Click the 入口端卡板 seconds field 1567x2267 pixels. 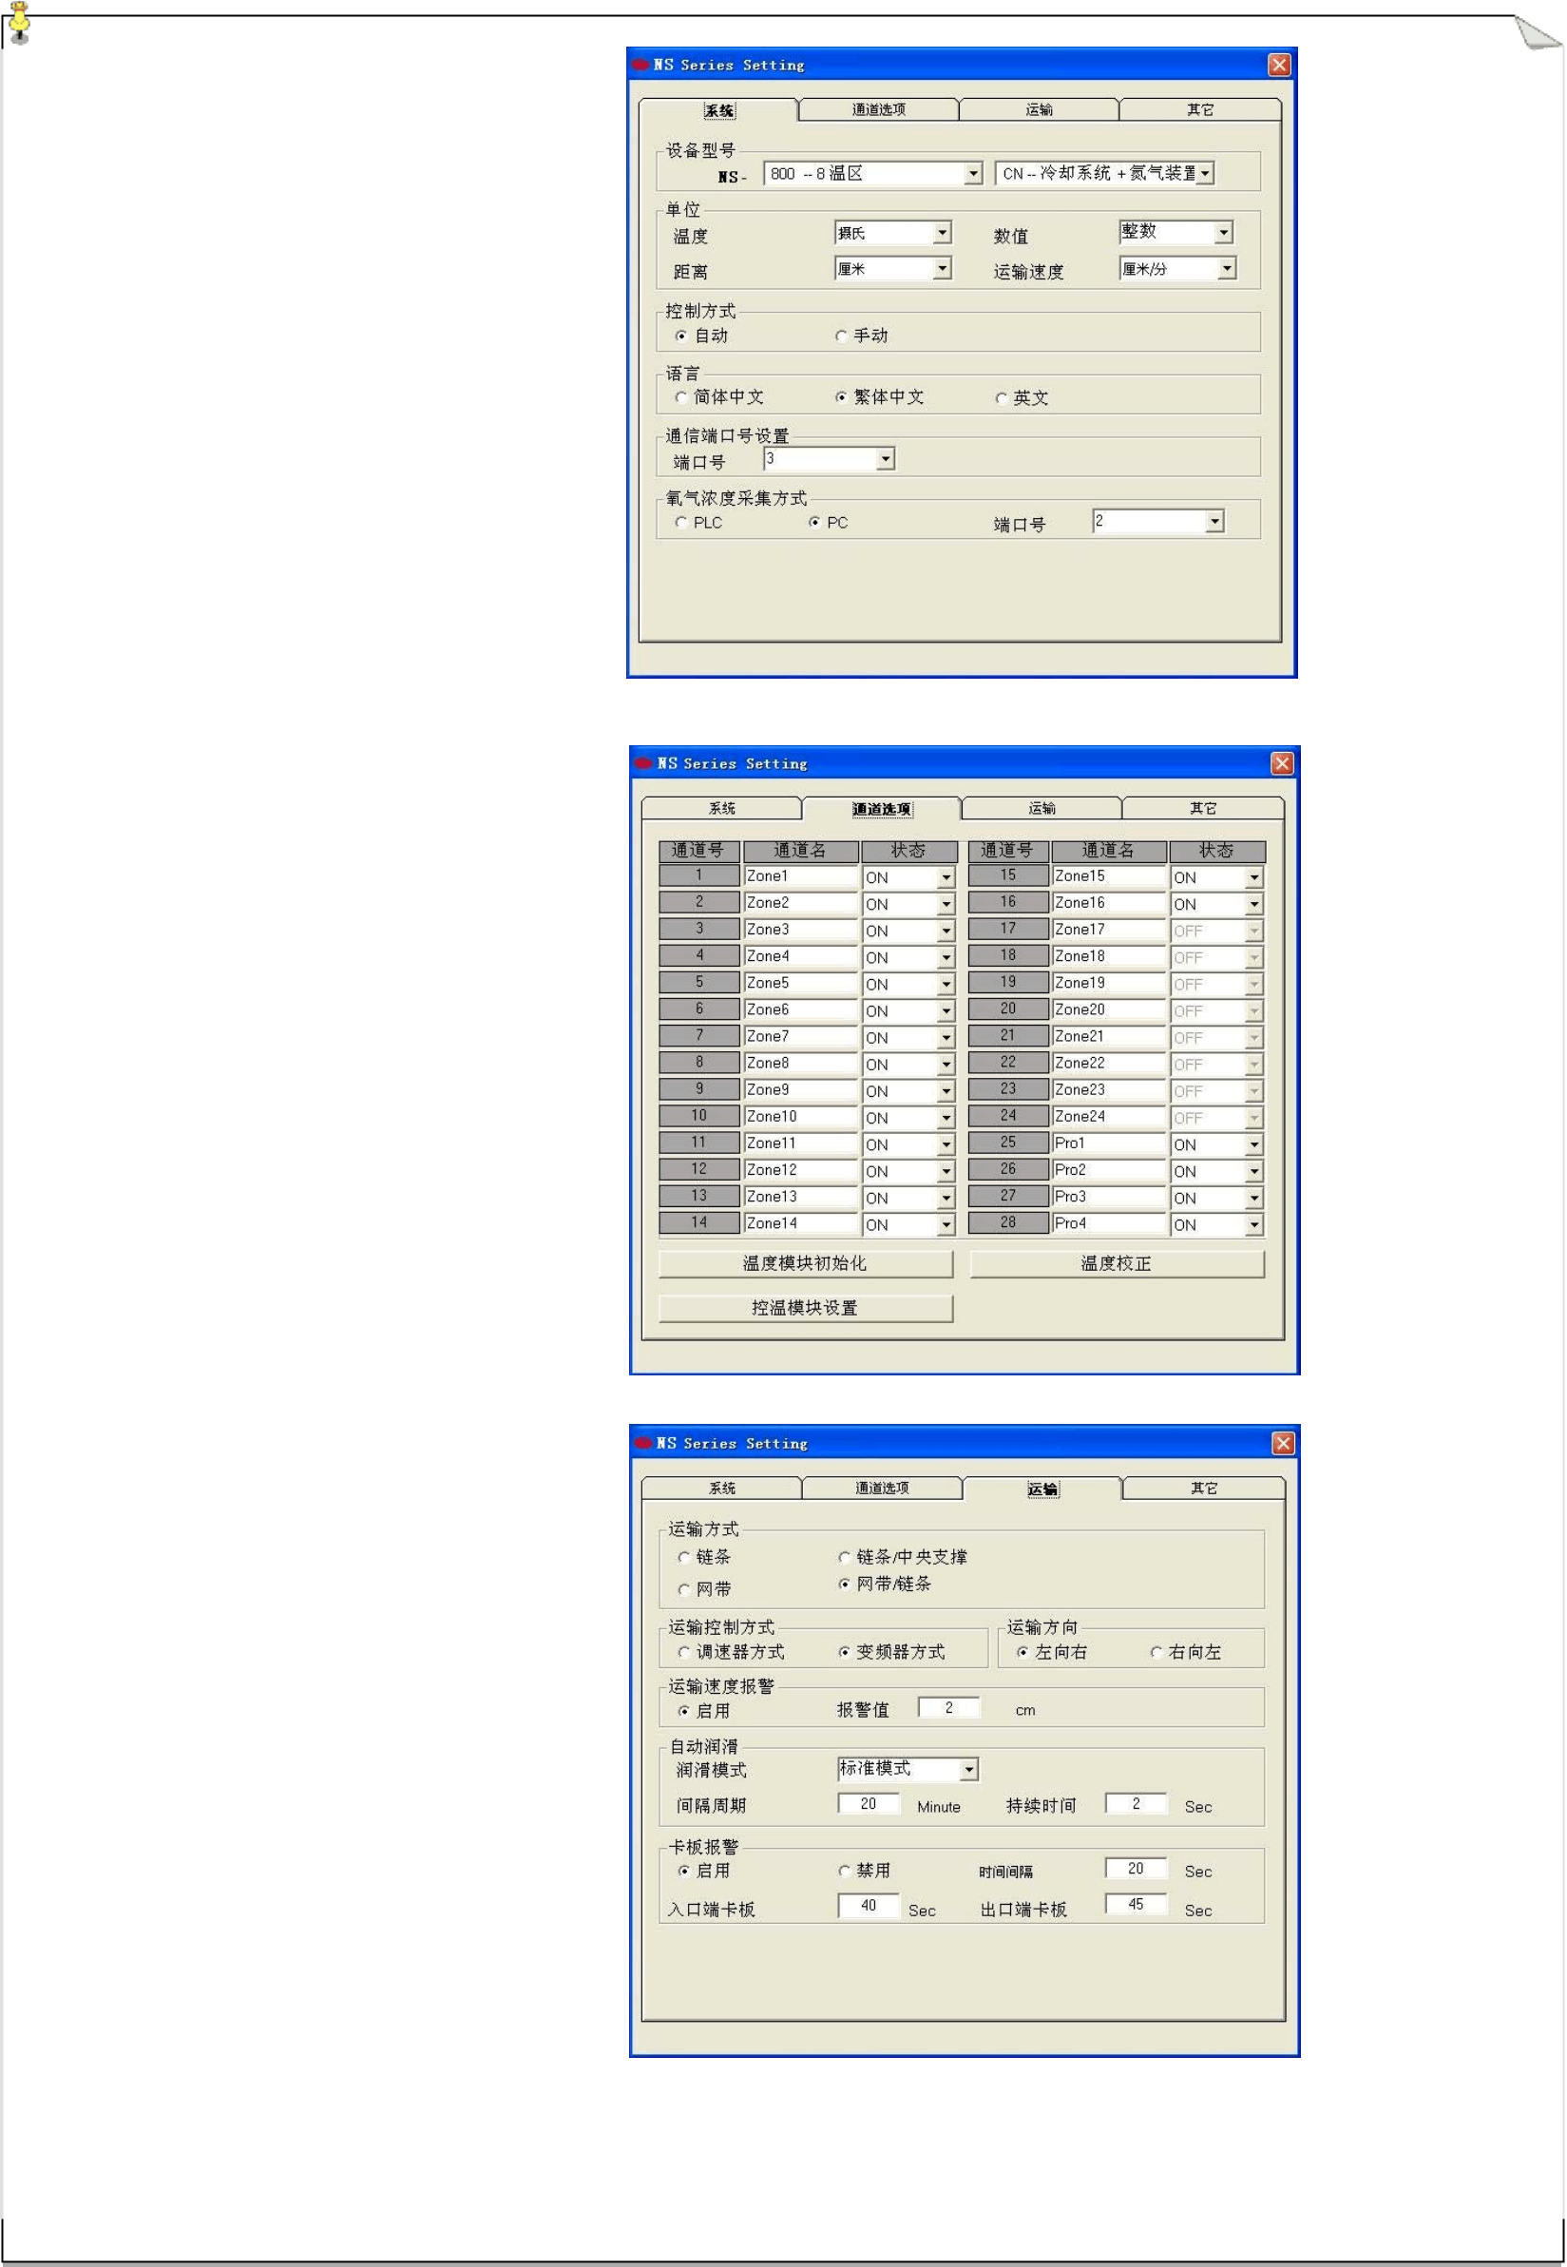(869, 1906)
